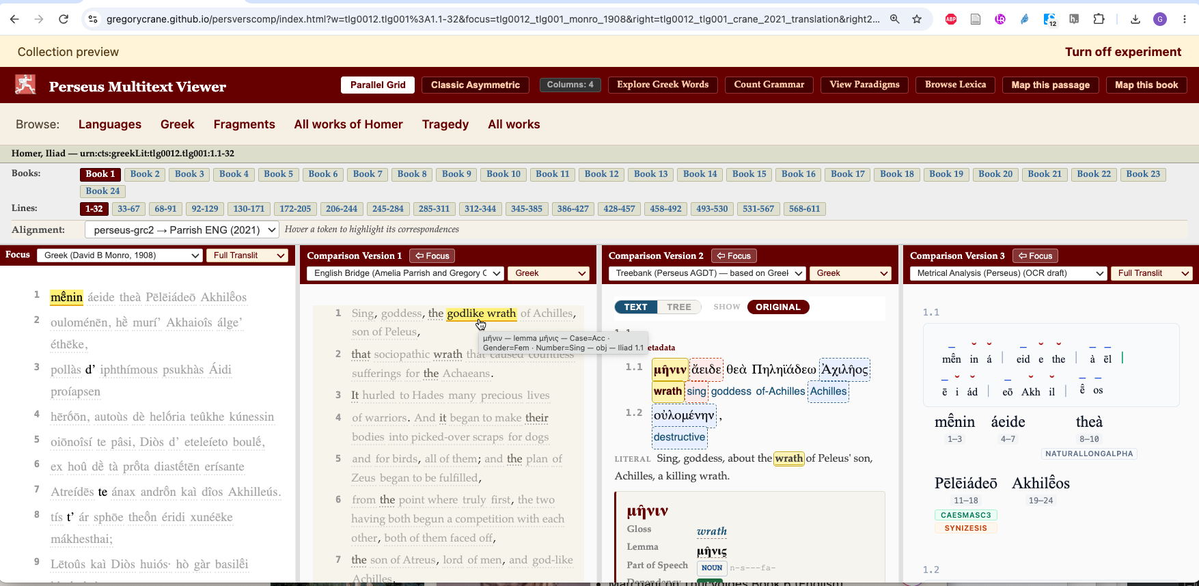Open the Alignment dropdown
The height and width of the screenshot is (586, 1199).
(182, 230)
